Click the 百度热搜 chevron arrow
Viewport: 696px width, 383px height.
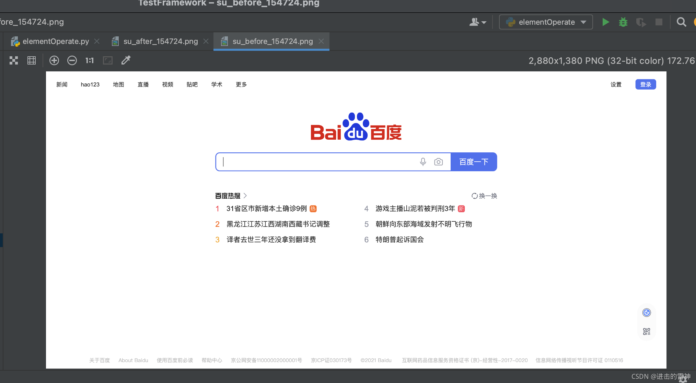(x=245, y=196)
